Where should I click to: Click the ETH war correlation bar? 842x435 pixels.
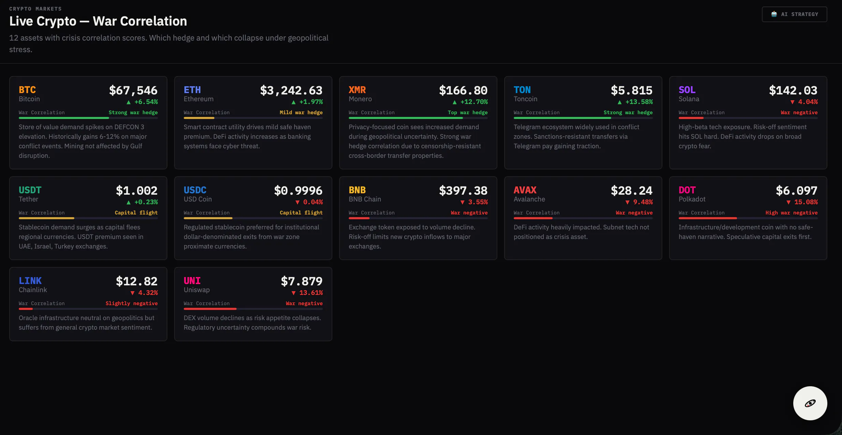coord(253,118)
